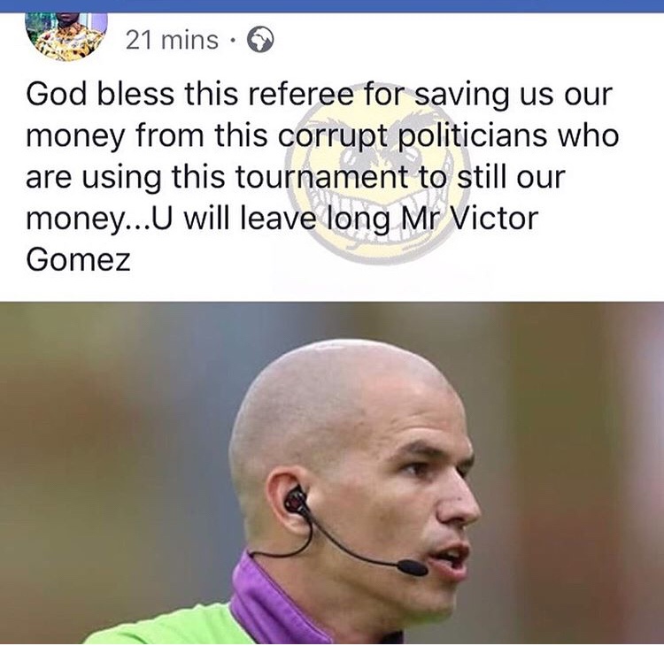Image resolution: width=664 pixels, height=646 pixels.
Task: Click the globe public-audience icon
Action: [260, 40]
